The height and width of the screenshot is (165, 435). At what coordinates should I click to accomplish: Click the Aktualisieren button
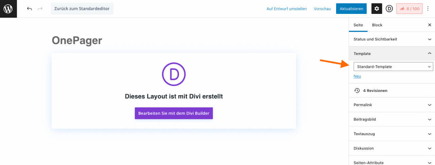351,9
